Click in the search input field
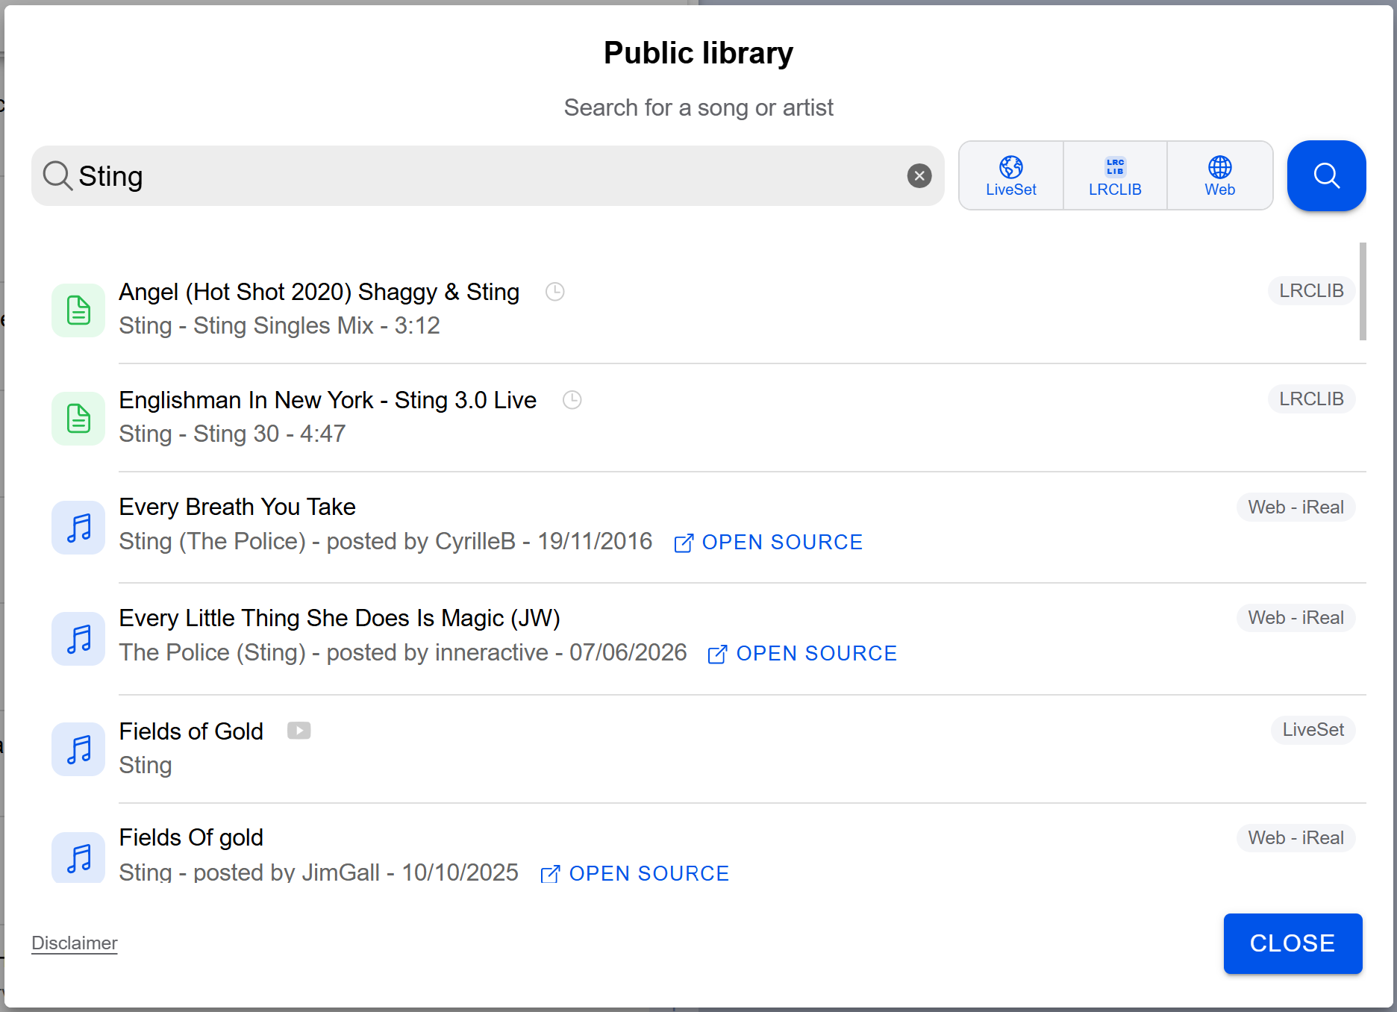 tap(488, 176)
